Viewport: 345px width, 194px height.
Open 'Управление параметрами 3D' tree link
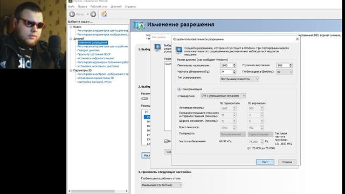coord(95,78)
